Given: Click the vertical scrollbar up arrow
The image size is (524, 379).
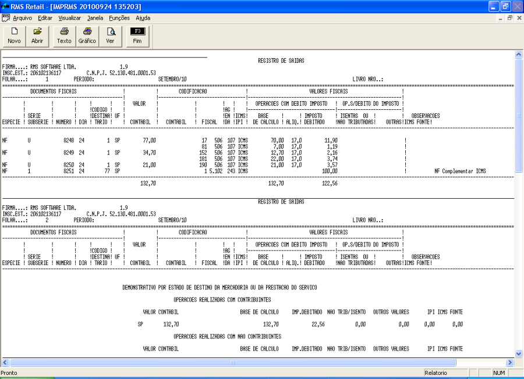Looking at the screenshot, I should [518, 55].
